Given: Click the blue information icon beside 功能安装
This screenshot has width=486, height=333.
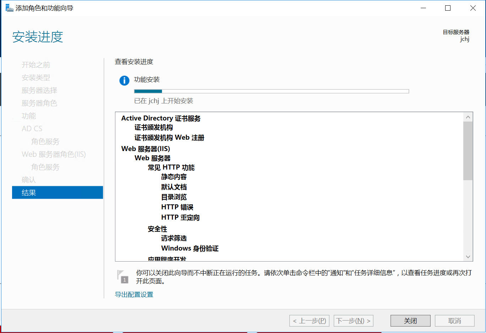Looking at the screenshot, I should 124,81.
